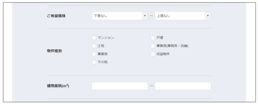
Task: Focus the minimum 建物面積 input field
Action: [120, 86]
